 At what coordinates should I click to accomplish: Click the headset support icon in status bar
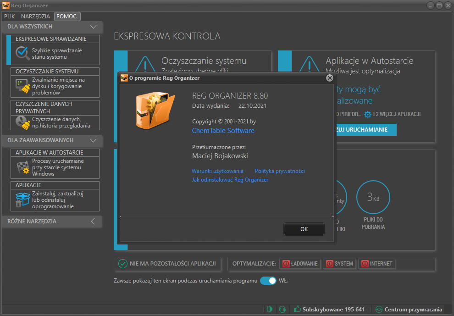point(282,309)
